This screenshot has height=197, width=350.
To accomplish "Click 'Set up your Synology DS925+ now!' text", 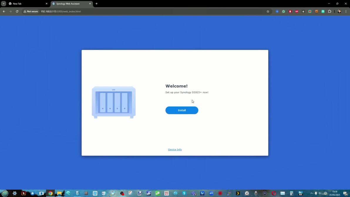I will pos(187,92).
